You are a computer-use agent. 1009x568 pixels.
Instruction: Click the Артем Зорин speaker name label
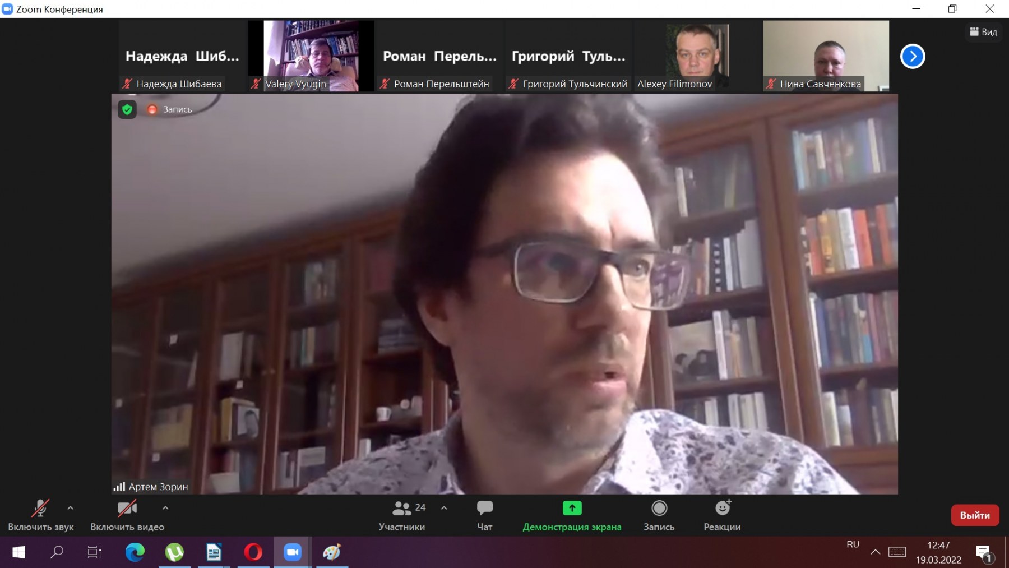[158, 487]
